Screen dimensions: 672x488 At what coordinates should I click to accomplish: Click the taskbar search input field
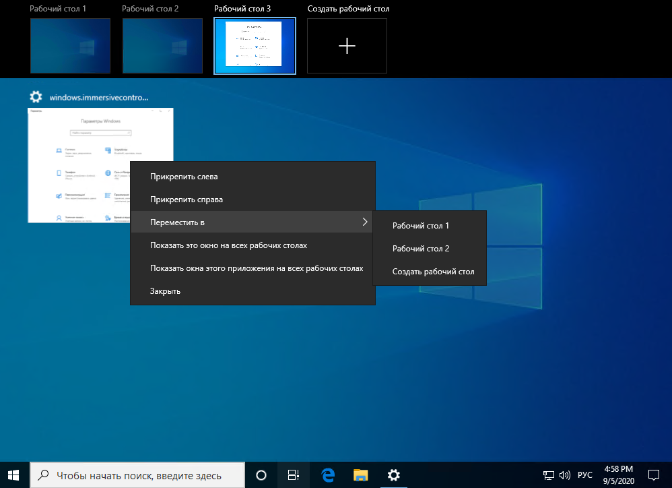138,475
